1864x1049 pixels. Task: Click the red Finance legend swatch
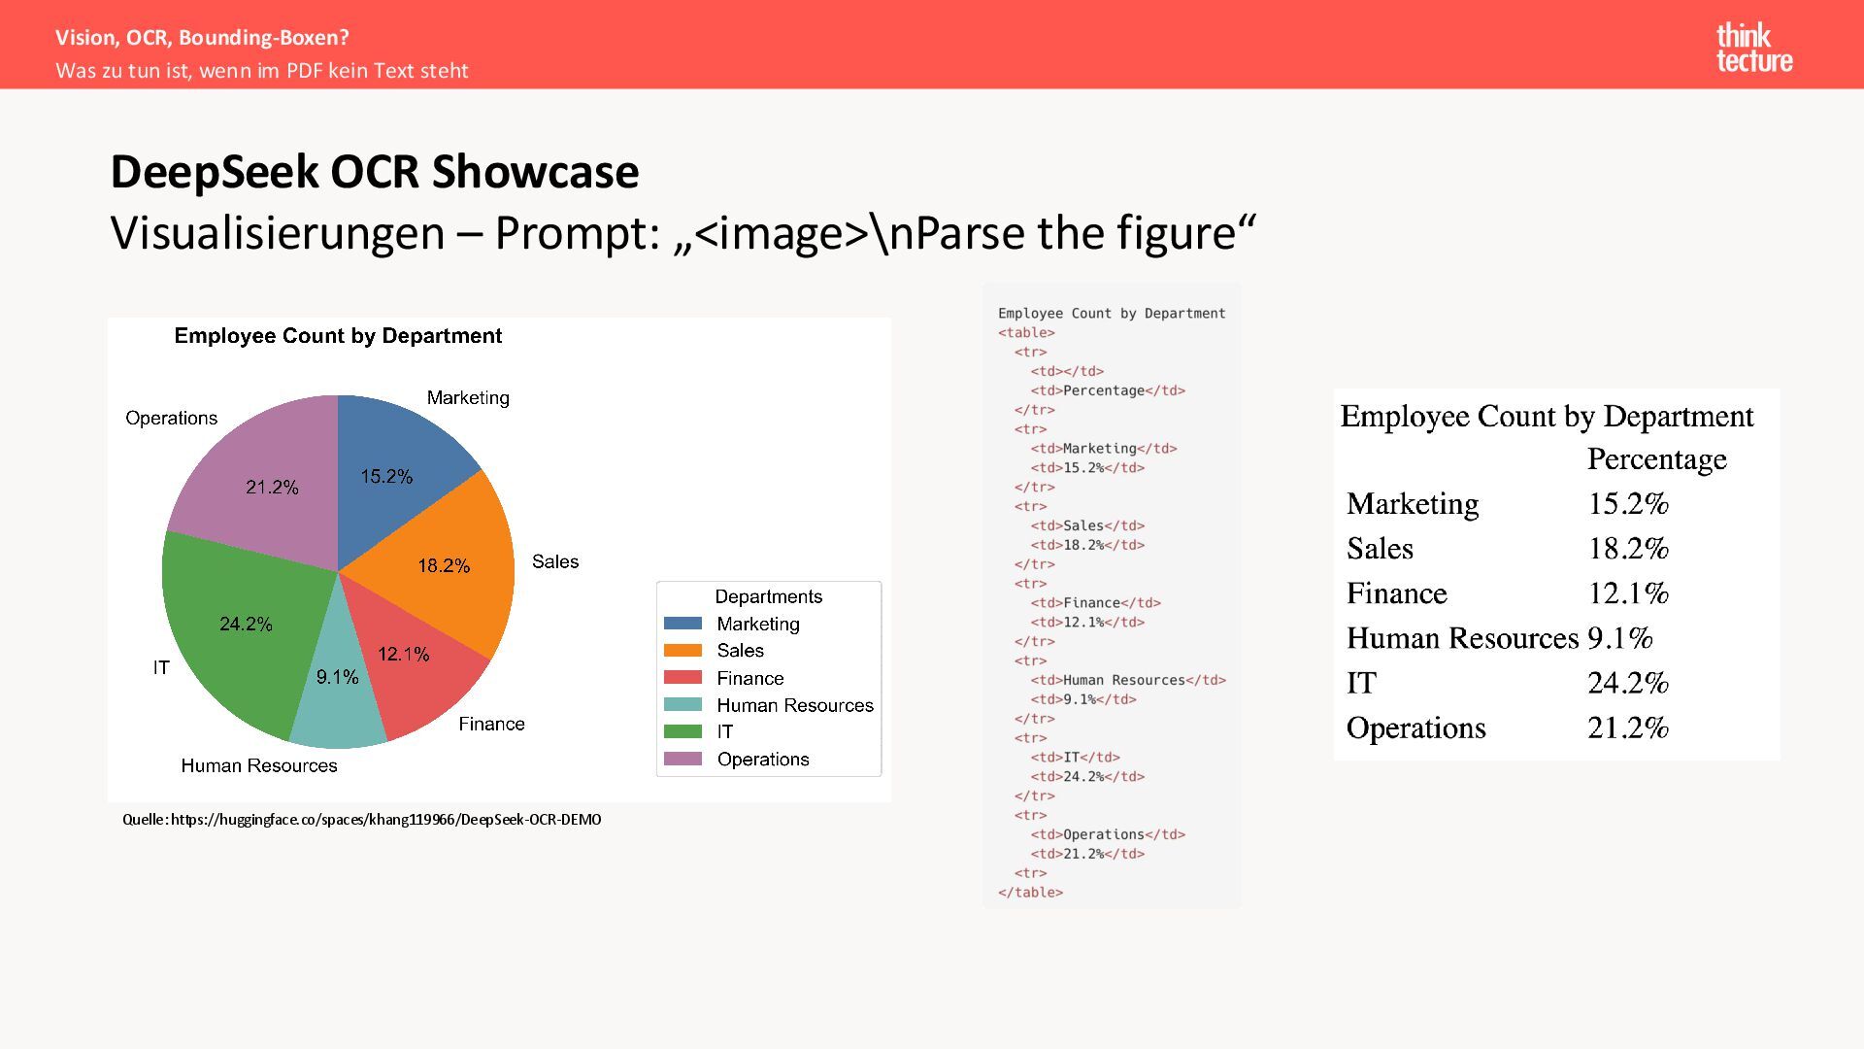point(682,678)
